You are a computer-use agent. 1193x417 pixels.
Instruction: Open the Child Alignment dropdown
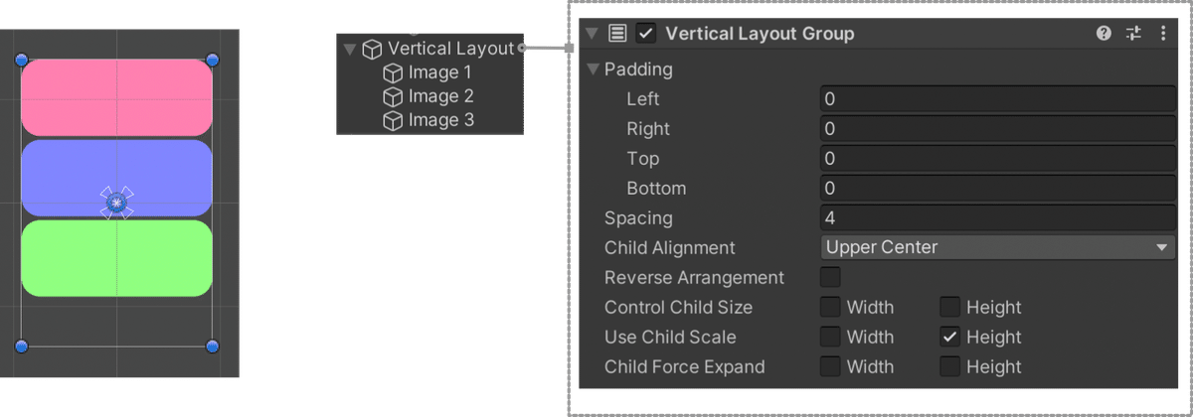[x=998, y=247]
